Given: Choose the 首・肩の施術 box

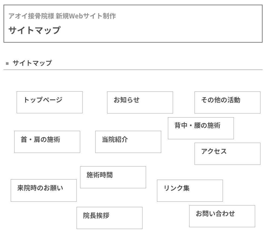Looking at the screenshot, I should pyautogui.click(x=47, y=142).
